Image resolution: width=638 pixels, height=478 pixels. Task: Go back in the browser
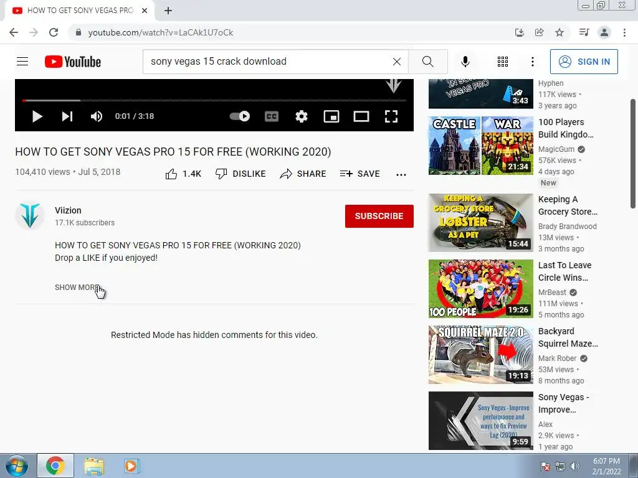coord(14,32)
